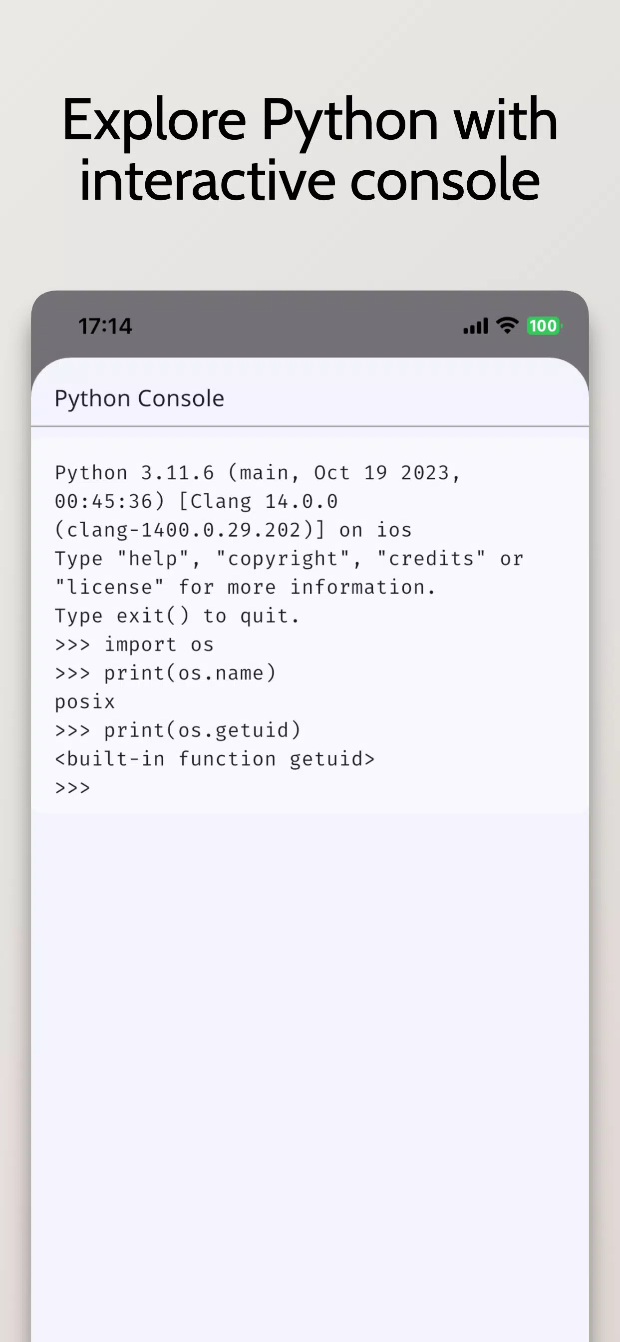Select the 'posix' output line

pyautogui.click(x=85, y=702)
